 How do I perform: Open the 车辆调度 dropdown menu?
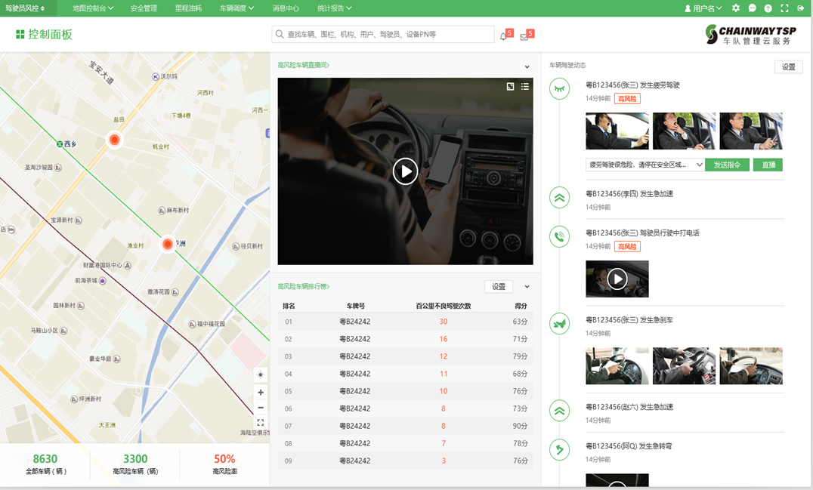click(x=237, y=8)
